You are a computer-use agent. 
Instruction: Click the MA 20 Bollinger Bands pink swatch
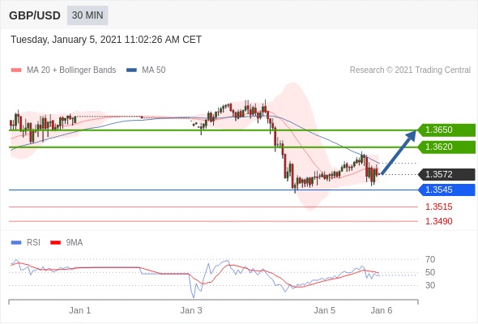[16, 70]
